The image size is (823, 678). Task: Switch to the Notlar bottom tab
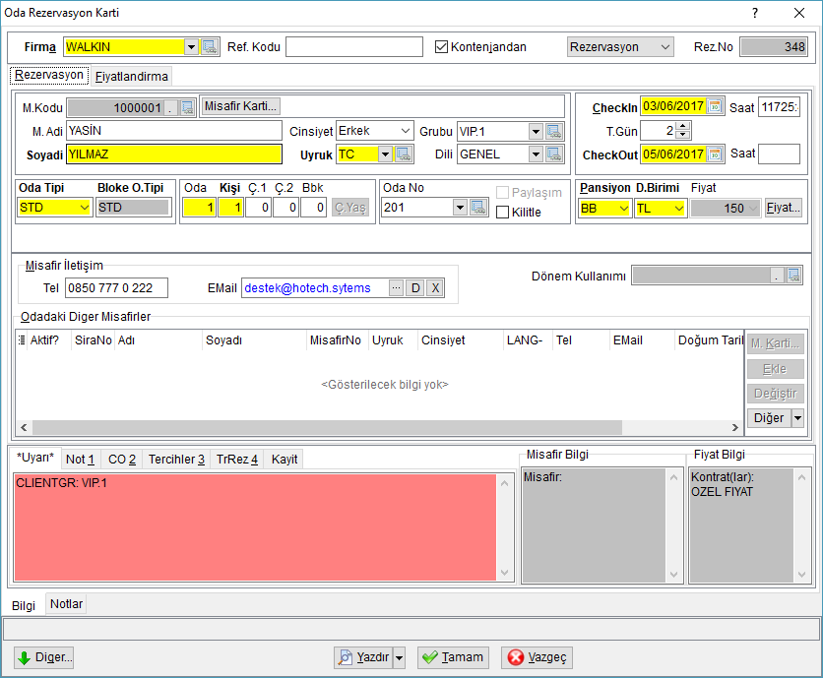point(66,604)
